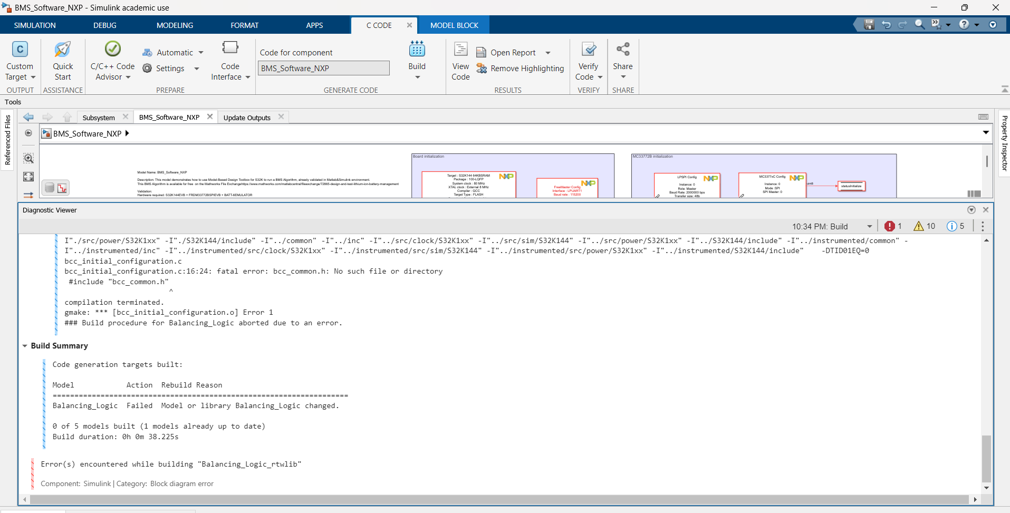The image size is (1010, 513).
Task: Toggle info messages filter showing 5
Action: [956, 226]
